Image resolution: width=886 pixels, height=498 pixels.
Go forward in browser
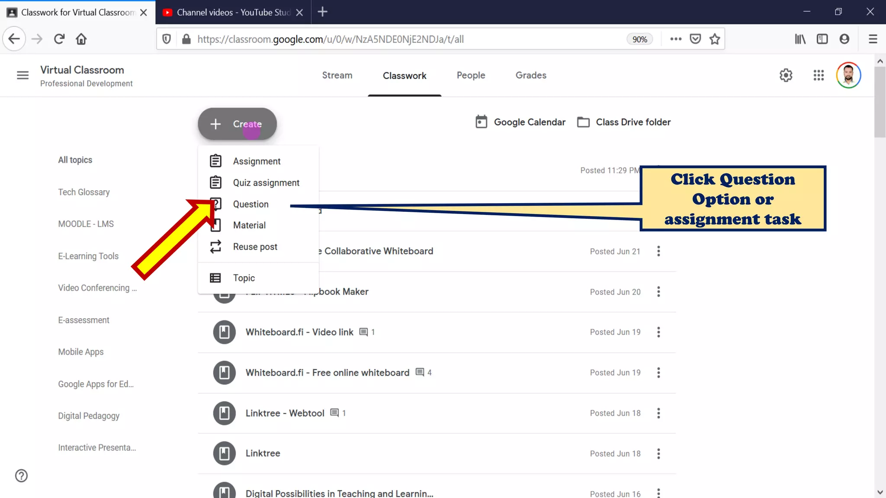click(x=37, y=39)
